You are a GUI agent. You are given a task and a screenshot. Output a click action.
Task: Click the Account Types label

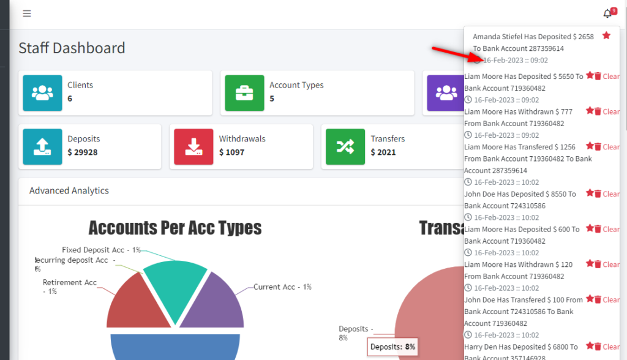click(296, 85)
